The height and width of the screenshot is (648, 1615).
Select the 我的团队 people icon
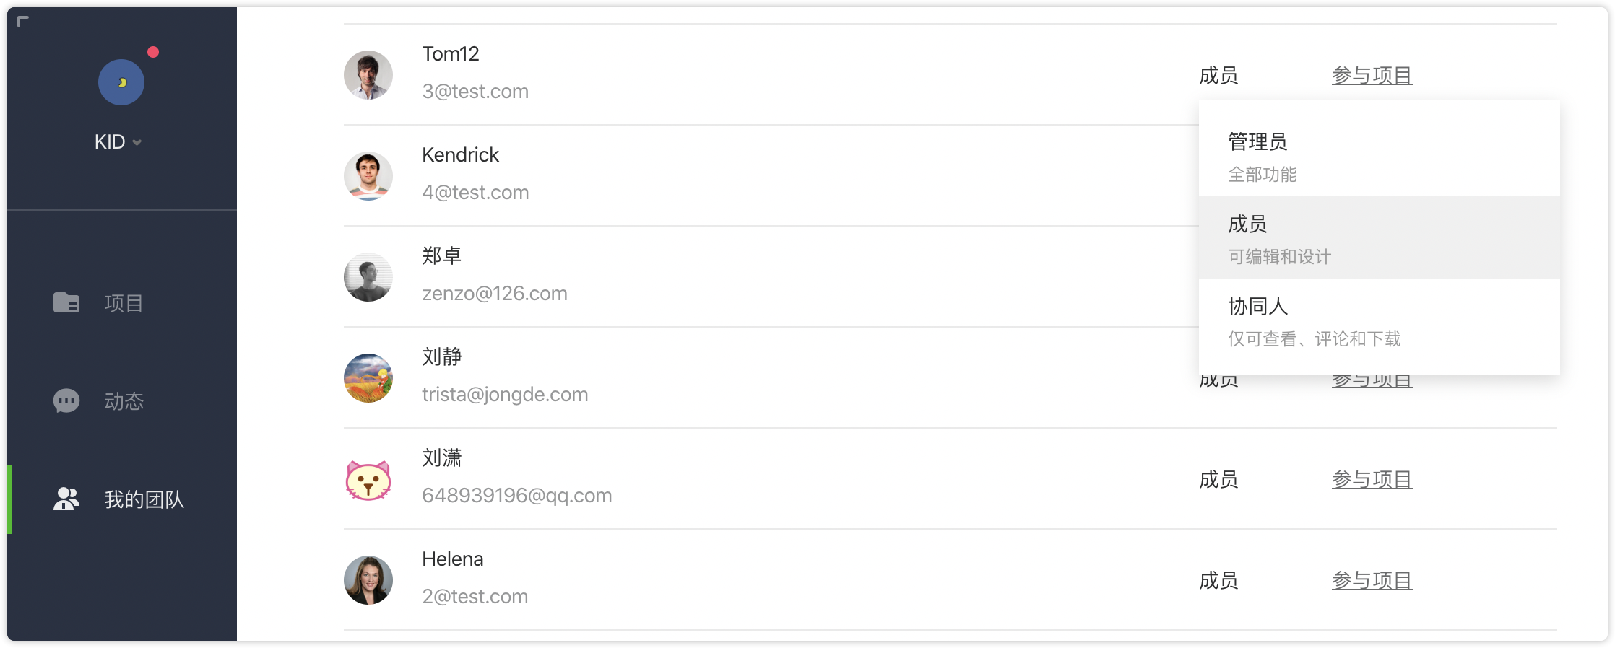[x=66, y=499]
